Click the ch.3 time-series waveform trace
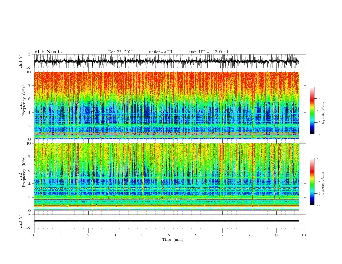This screenshot has width=342, height=264. point(166,221)
